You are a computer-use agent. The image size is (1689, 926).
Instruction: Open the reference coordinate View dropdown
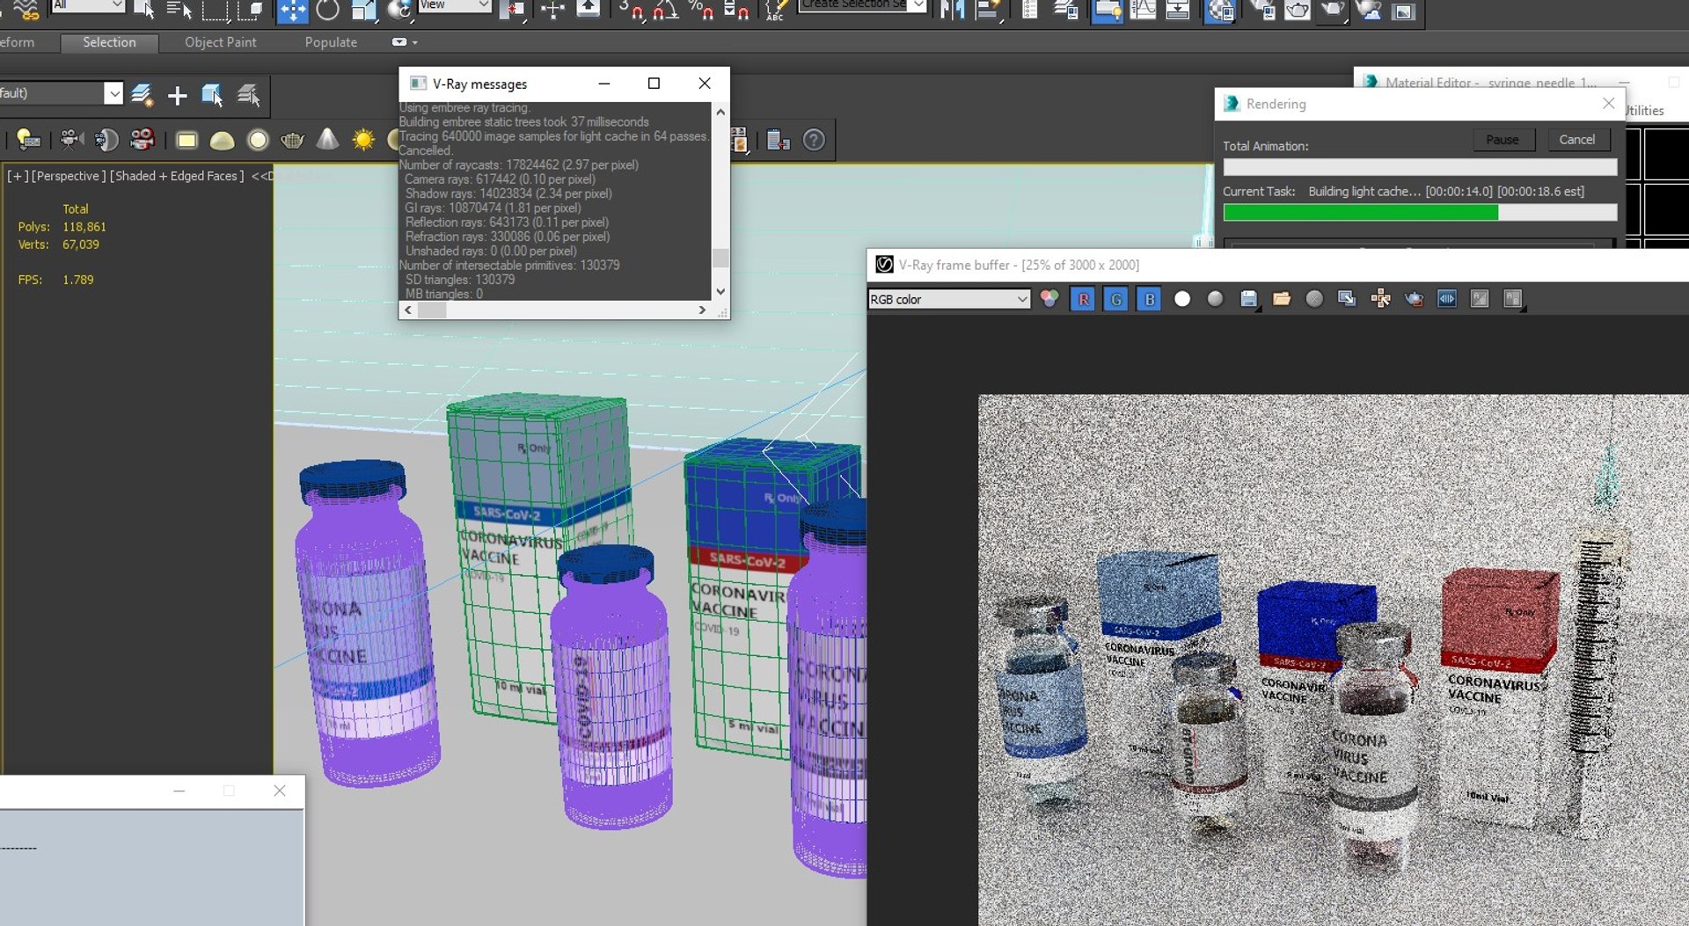454,5
